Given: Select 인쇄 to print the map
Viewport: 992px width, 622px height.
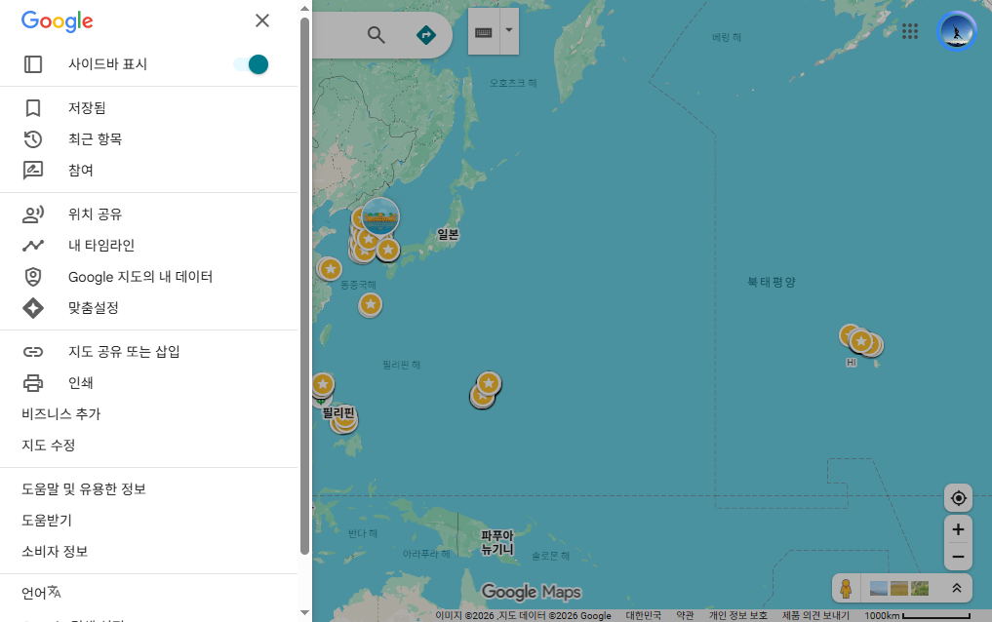Looking at the screenshot, I should click(x=148, y=383).
